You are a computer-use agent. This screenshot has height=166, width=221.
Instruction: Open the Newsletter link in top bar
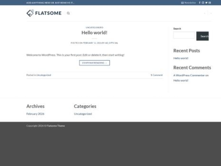click(x=189, y=3)
